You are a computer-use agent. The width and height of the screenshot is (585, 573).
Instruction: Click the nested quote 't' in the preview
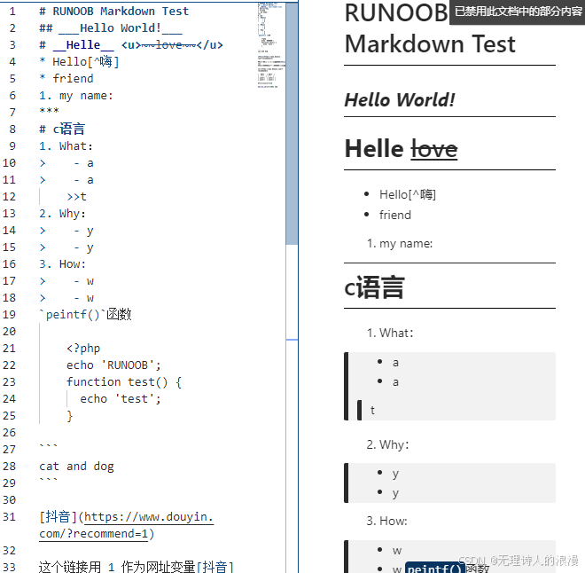pos(372,411)
